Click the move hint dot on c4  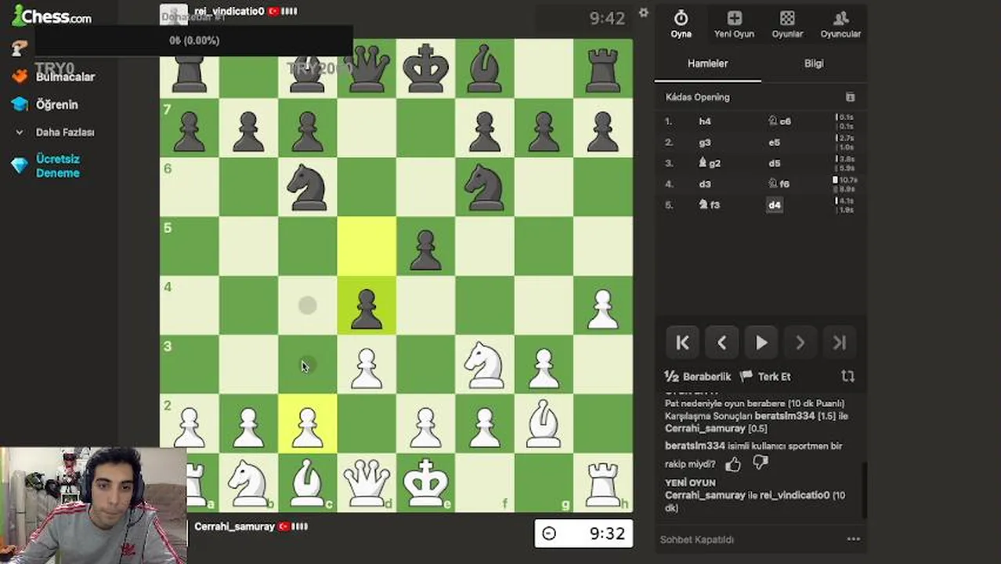click(307, 305)
